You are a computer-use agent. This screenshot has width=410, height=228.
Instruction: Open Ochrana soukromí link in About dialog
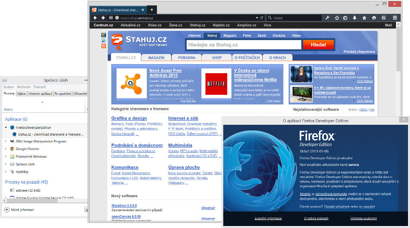point(364,218)
